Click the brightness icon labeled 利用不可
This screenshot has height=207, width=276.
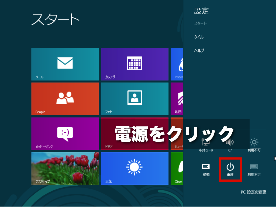pyautogui.click(x=254, y=145)
